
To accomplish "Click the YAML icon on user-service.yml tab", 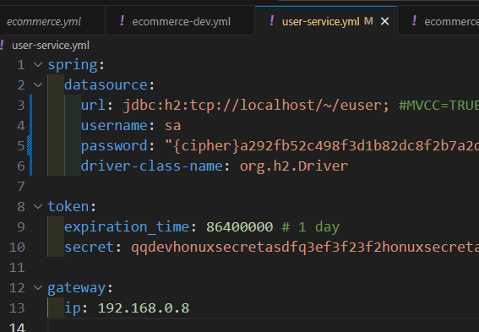I will [271, 21].
